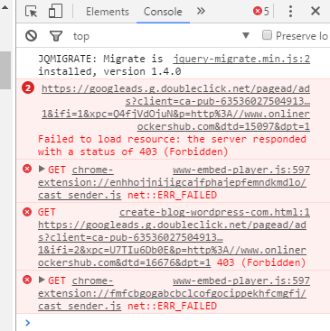The image size is (330, 331).
Task: Show more tabs with double chevron
Action: [x=201, y=12]
